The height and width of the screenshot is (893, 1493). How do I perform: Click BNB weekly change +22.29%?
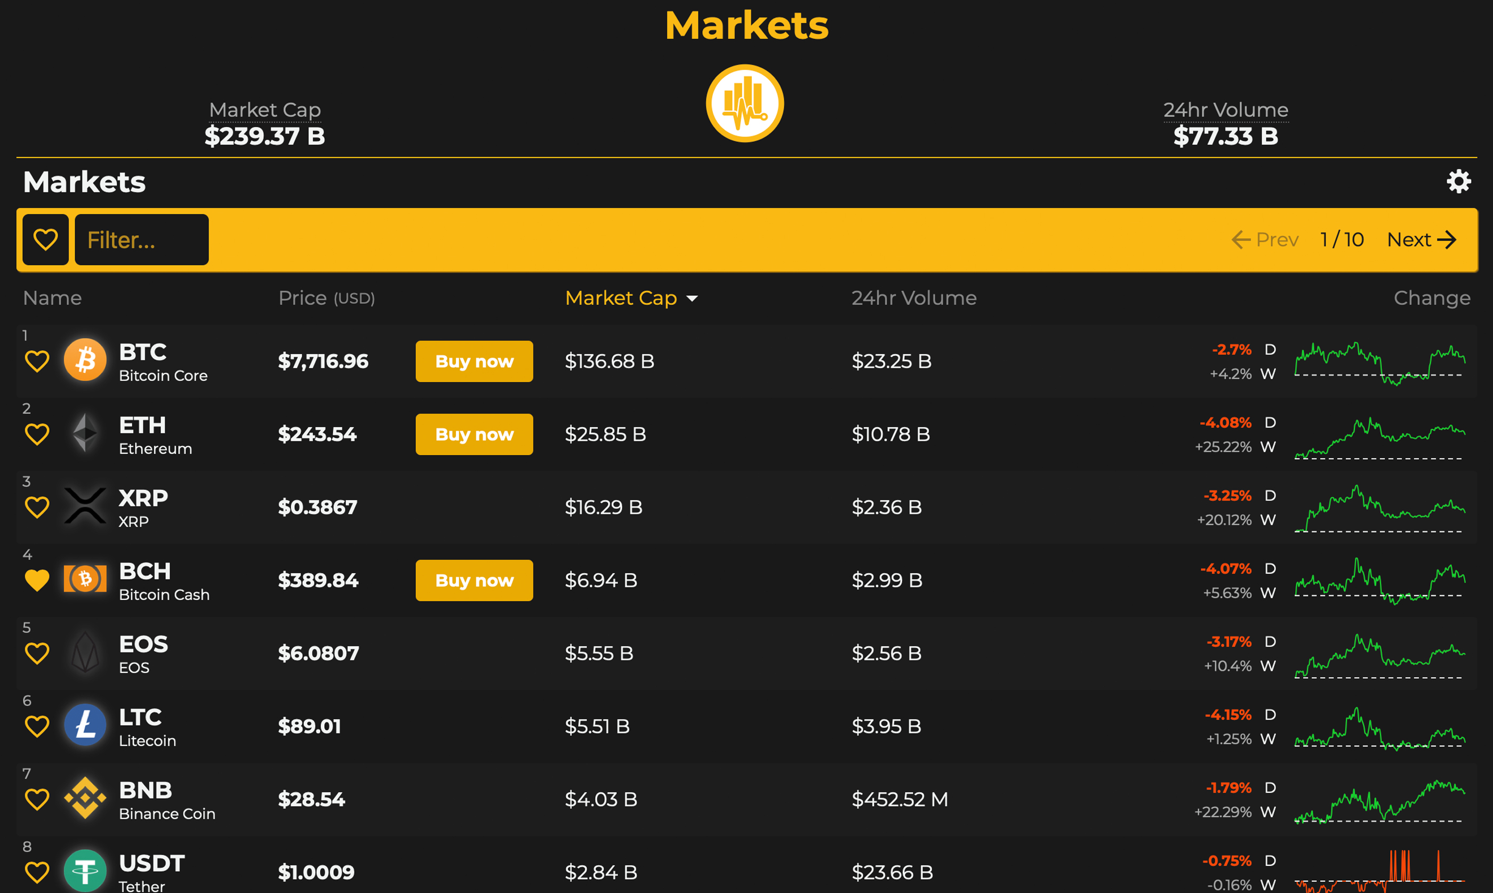pos(1223,812)
